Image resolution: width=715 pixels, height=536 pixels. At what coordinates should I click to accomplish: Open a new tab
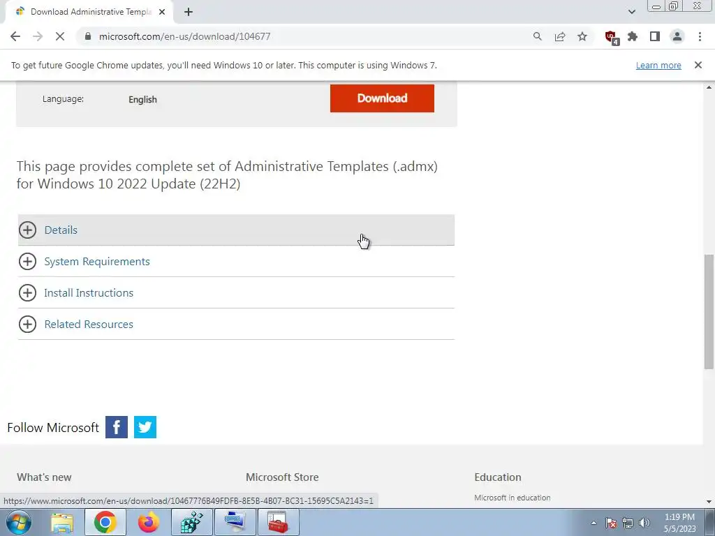(x=189, y=12)
